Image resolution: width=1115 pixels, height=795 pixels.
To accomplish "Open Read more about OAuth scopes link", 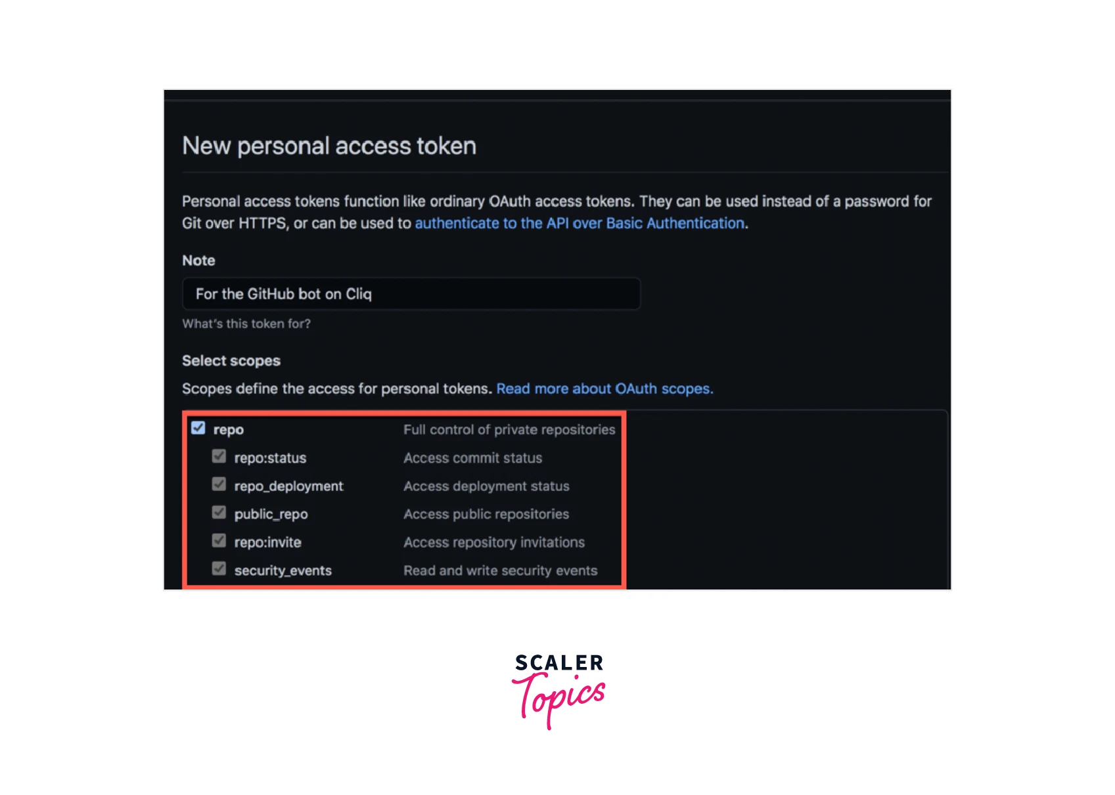I will [604, 389].
